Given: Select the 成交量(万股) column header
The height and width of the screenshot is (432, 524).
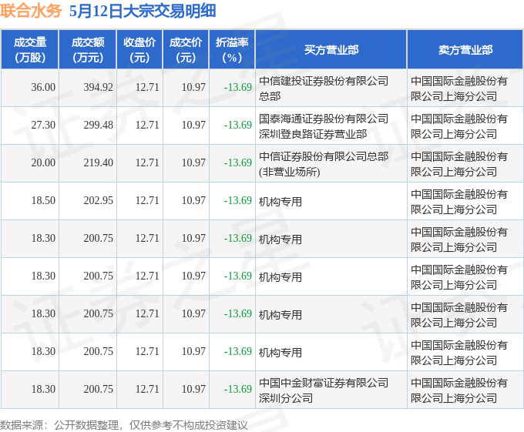Looking at the screenshot, I should pyautogui.click(x=30, y=50).
